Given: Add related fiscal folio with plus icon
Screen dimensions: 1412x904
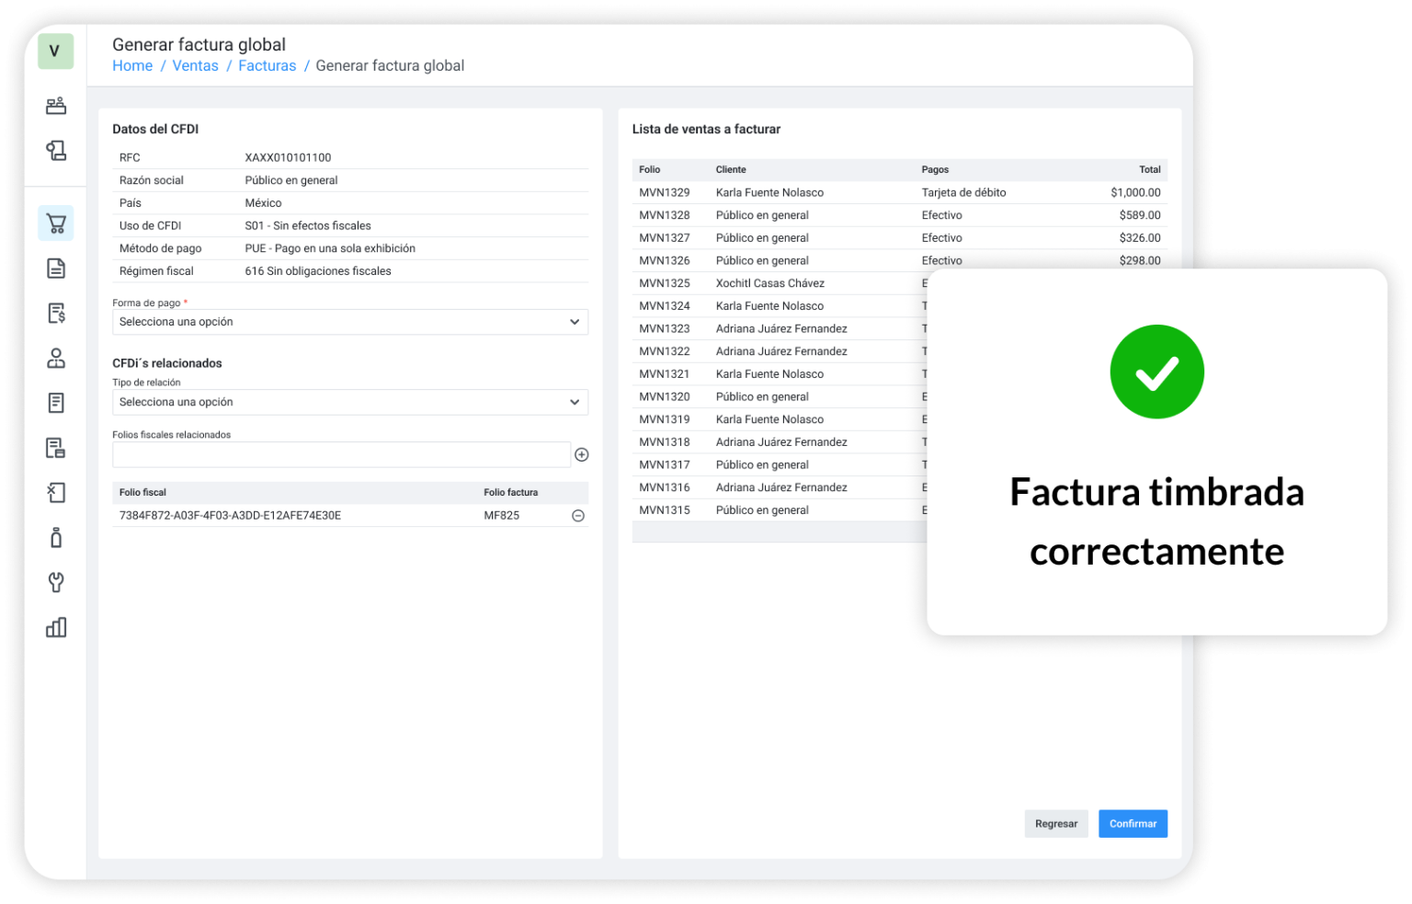Looking at the screenshot, I should pyautogui.click(x=581, y=454).
